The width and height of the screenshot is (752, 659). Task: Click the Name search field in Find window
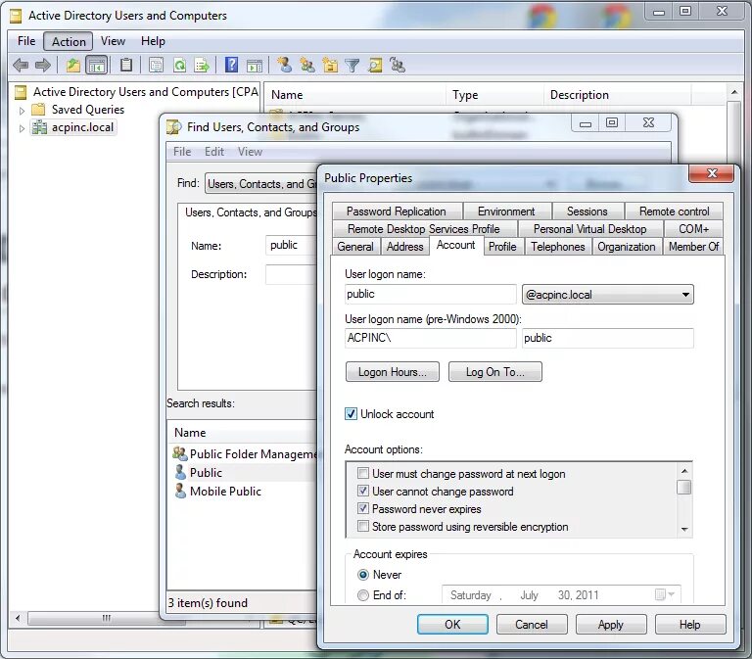(291, 245)
